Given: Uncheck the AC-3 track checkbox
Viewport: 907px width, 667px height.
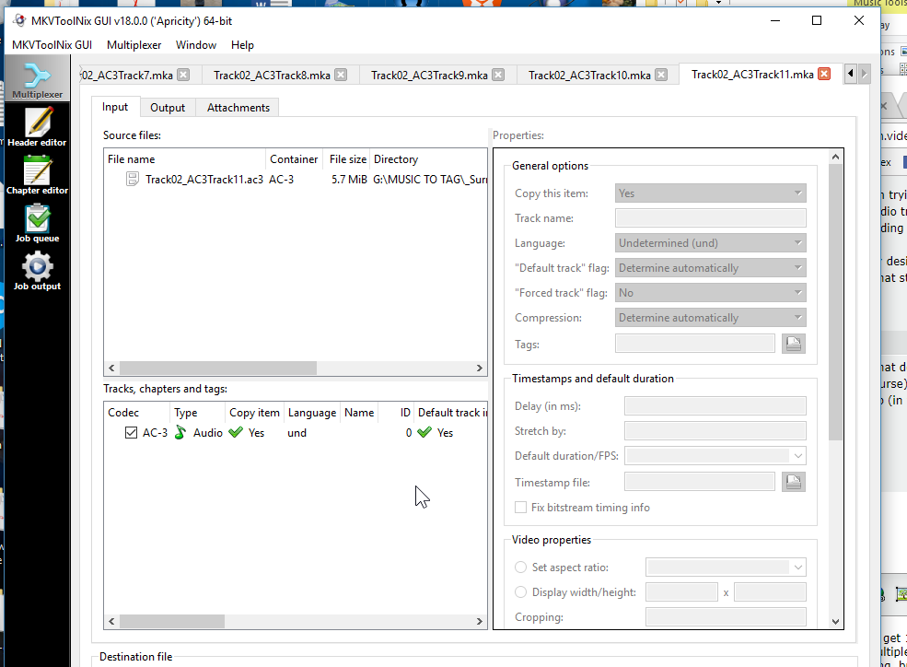Looking at the screenshot, I should pyautogui.click(x=131, y=432).
